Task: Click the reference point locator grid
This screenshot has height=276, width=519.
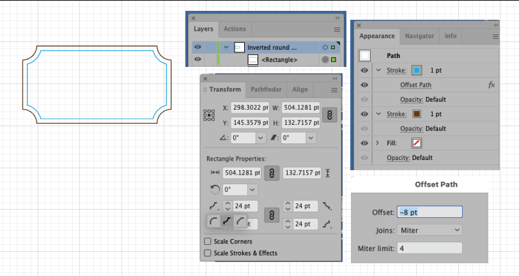Action: tap(209, 115)
